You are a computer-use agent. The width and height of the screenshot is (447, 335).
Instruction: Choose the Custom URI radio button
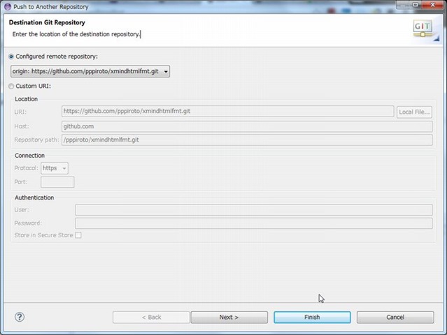tap(10, 87)
